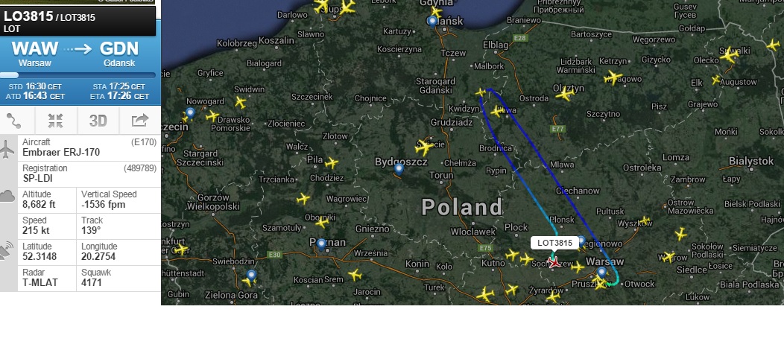Click the yellow aircraft near Olsztyn
Viewport: 784px width, 356px height.
click(x=564, y=94)
